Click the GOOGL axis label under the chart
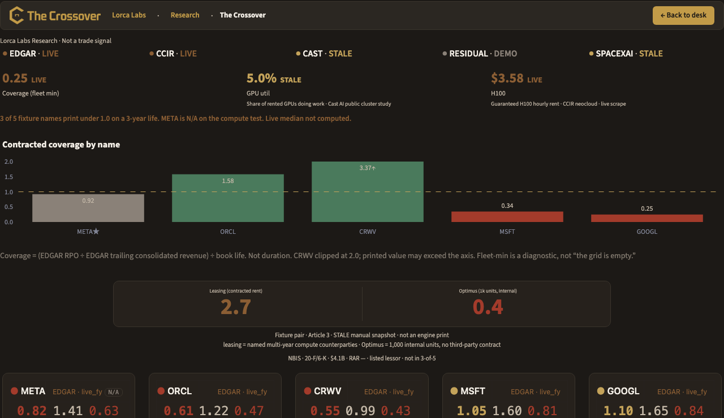The width and height of the screenshot is (724, 418). tap(647, 232)
